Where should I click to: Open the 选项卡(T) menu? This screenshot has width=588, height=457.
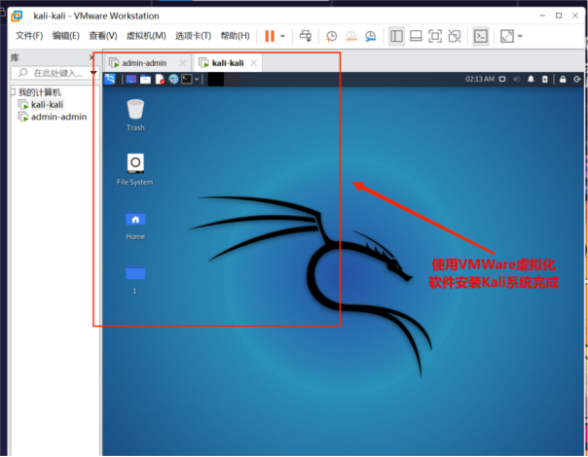pos(193,36)
